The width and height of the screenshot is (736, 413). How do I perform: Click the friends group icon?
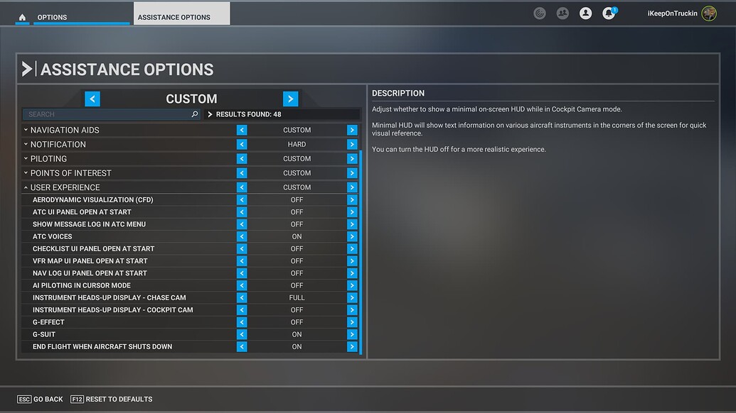[562, 13]
